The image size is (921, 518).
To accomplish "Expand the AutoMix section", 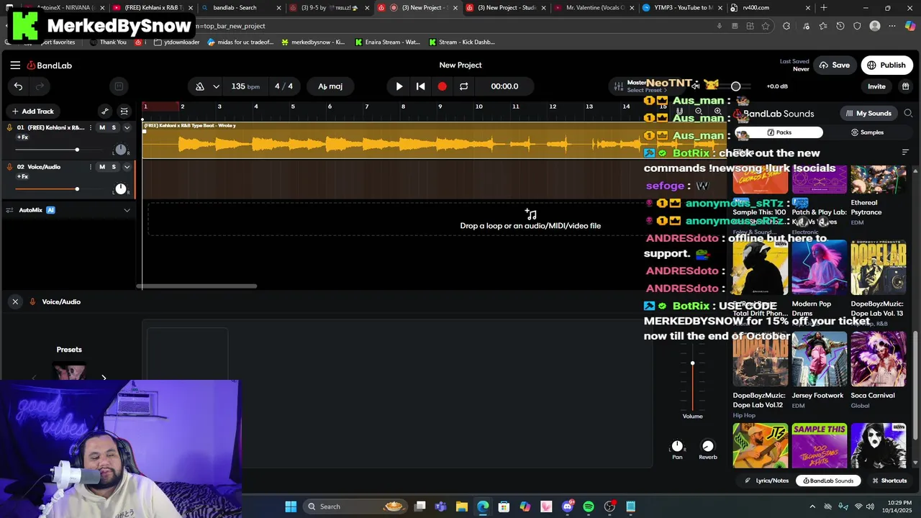I will [127, 210].
